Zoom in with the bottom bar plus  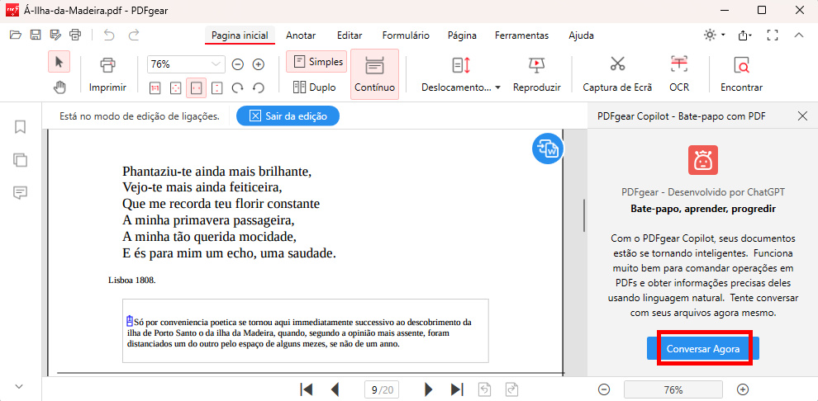coord(743,389)
